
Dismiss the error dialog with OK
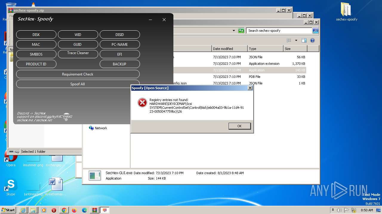tap(239, 126)
